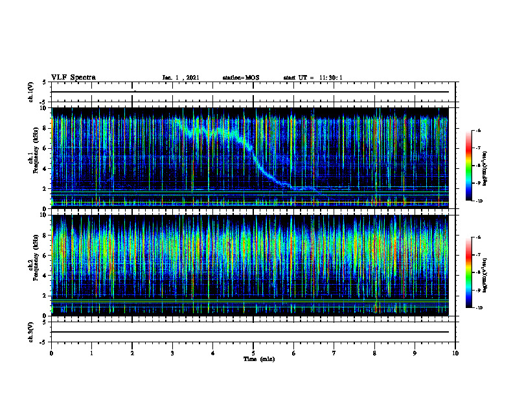Click the "-10" label on ch.2 color bar
513x396 pixels.
479,308
